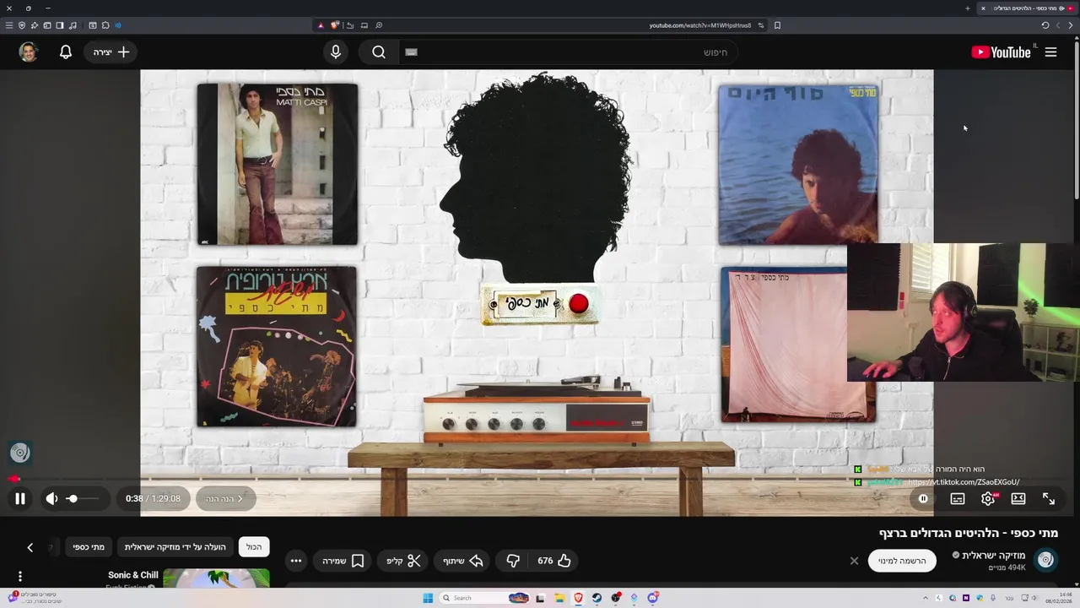1080x608 pixels.
Task: Select the "הועלה על ידי מוזיקה ישראלית" chip
Action: tap(175, 547)
